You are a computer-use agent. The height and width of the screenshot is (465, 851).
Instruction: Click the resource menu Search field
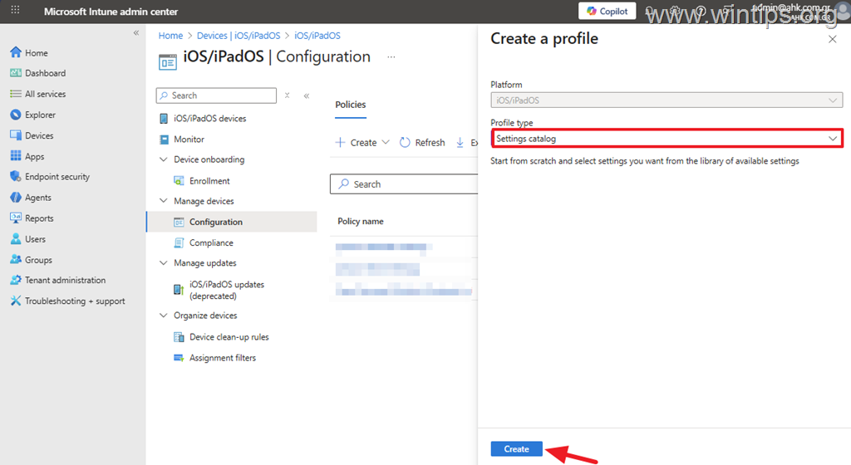(217, 95)
